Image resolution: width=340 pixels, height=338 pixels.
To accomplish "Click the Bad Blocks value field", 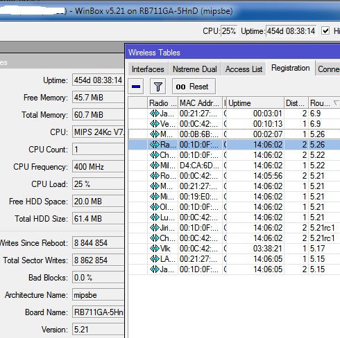I will (99, 278).
